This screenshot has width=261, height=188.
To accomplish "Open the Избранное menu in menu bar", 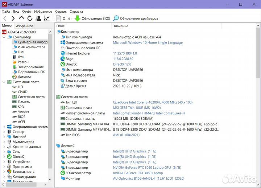I will pos(43,12).
